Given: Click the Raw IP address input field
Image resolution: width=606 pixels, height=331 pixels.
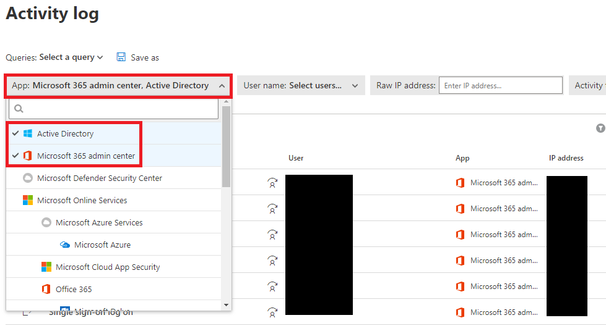Looking at the screenshot, I should [501, 86].
